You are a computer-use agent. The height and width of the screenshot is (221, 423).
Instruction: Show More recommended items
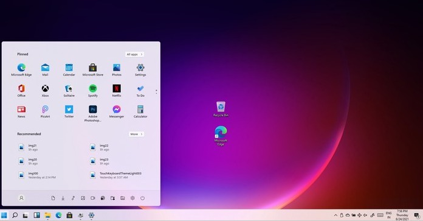click(x=136, y=134)
